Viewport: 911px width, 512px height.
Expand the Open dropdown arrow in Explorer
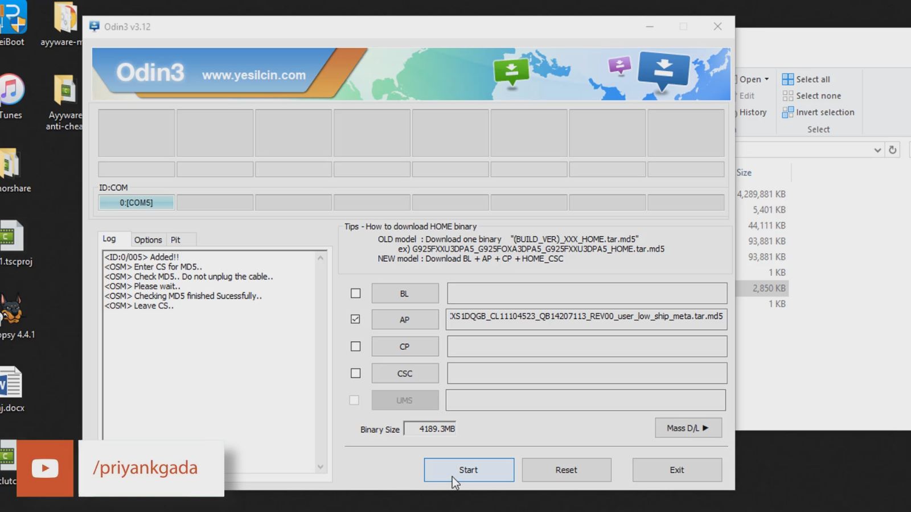(767, 79)
